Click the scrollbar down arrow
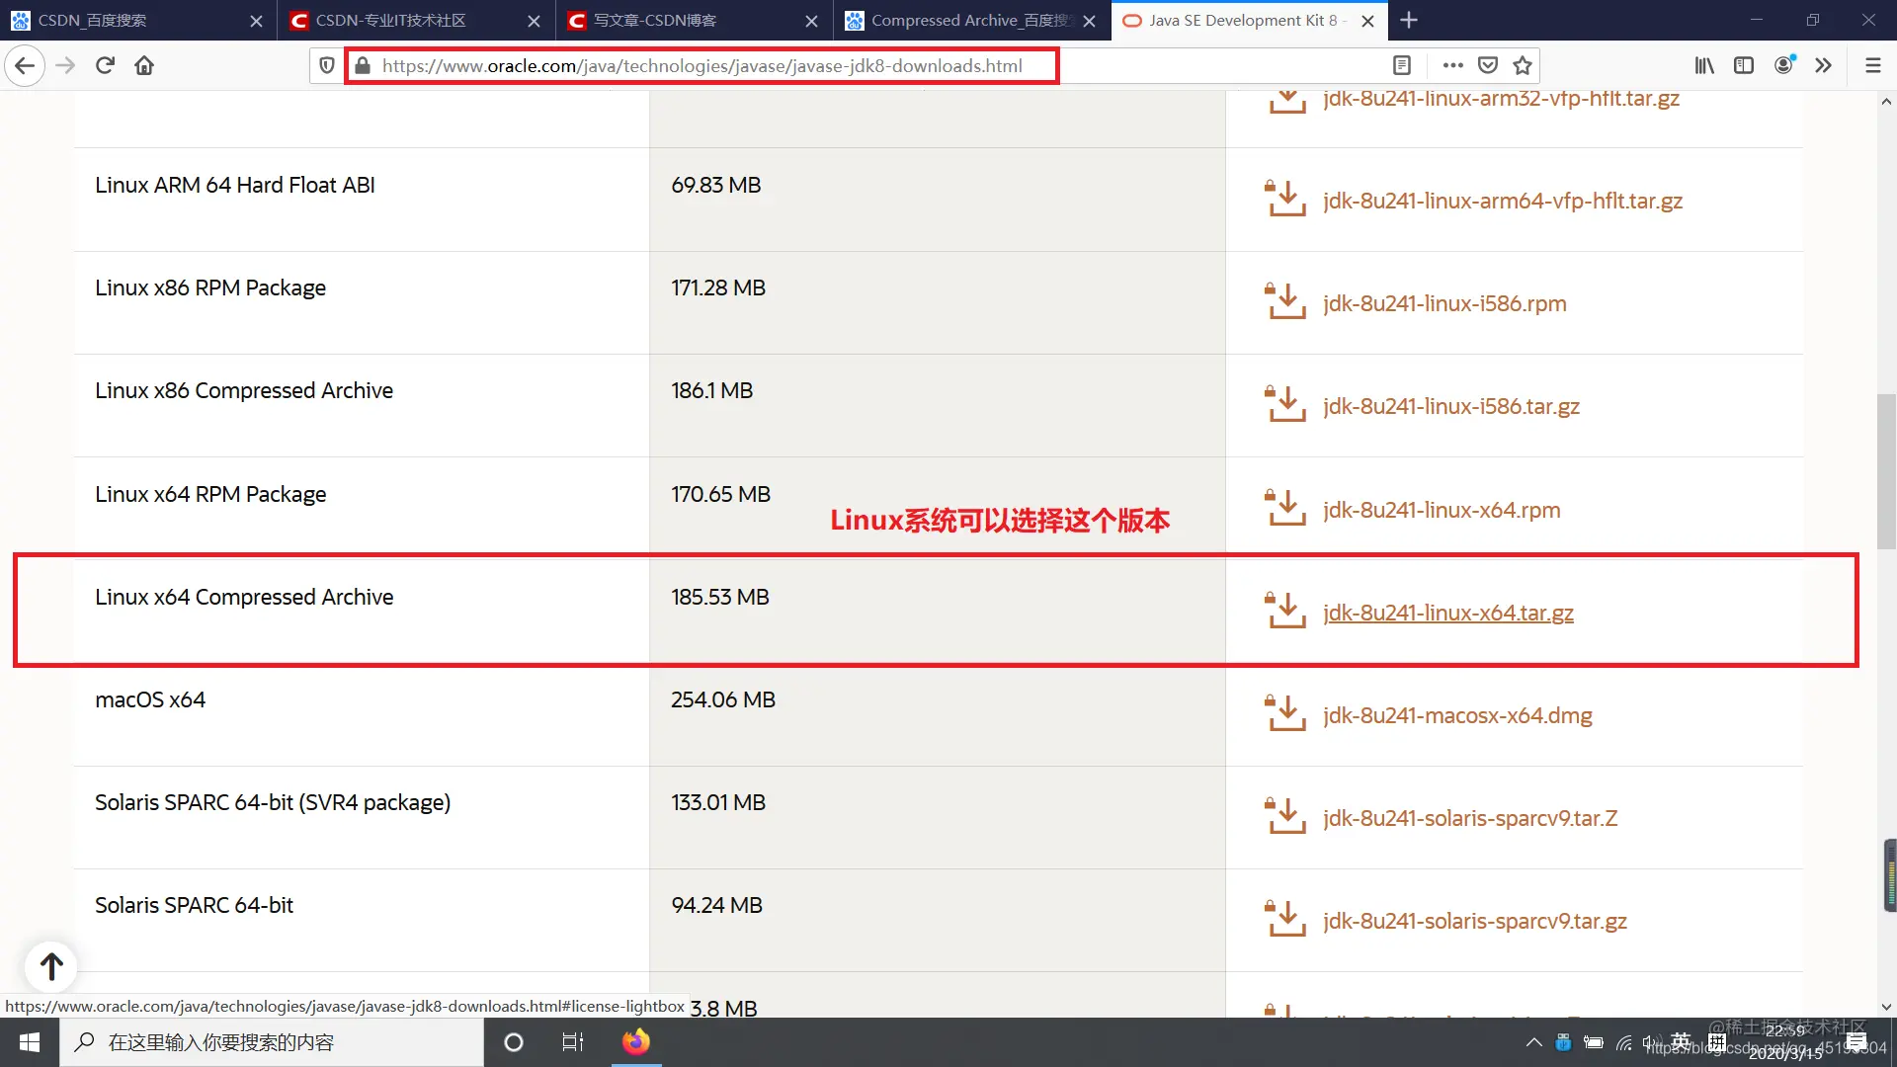Viewport: 1897px width, 1067px height. [1886, 1007]
